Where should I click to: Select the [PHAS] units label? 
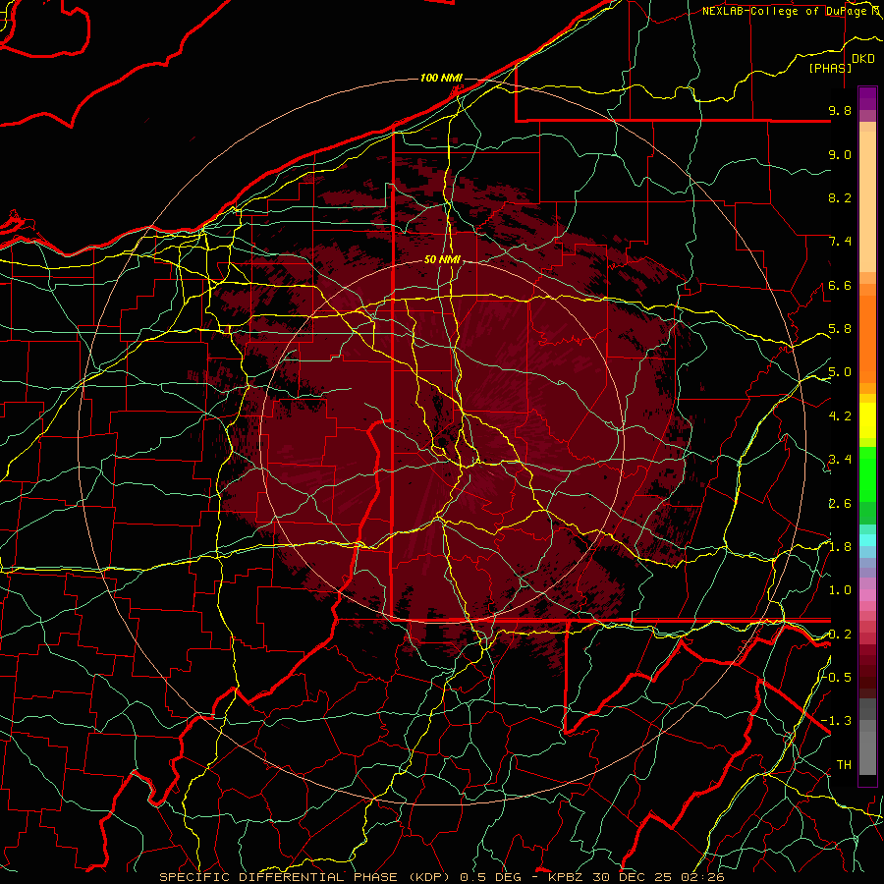(830, 68)
